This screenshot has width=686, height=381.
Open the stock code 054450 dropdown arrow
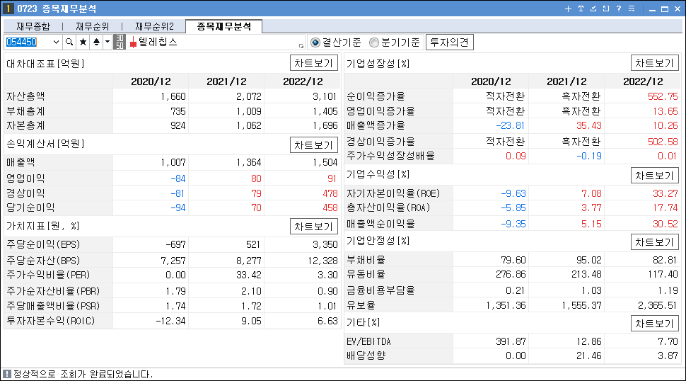(56, 42)
